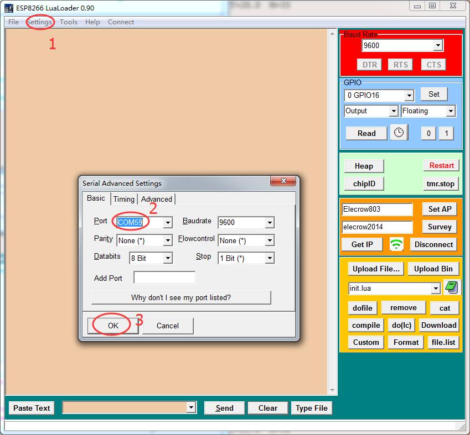Click the Disconnect button

433,244
